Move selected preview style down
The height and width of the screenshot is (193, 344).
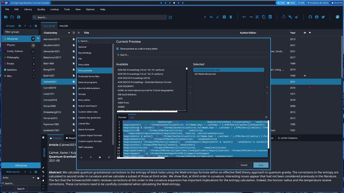click(267, 93)
